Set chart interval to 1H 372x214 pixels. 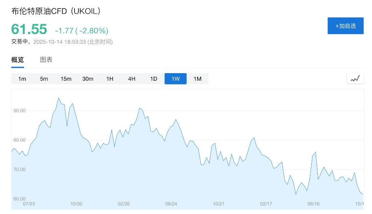[110, 79]
